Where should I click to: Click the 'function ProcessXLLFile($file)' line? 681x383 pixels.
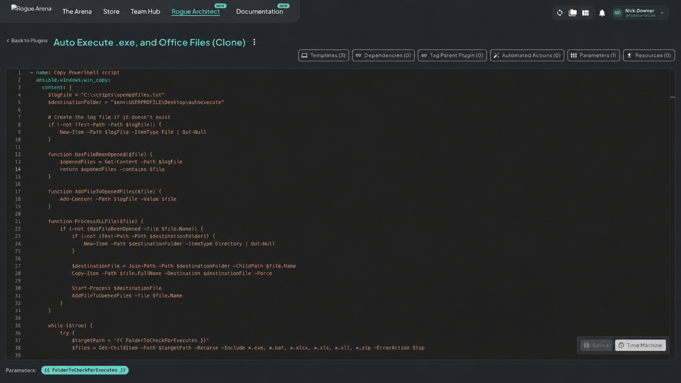click(x=96, y=221)
